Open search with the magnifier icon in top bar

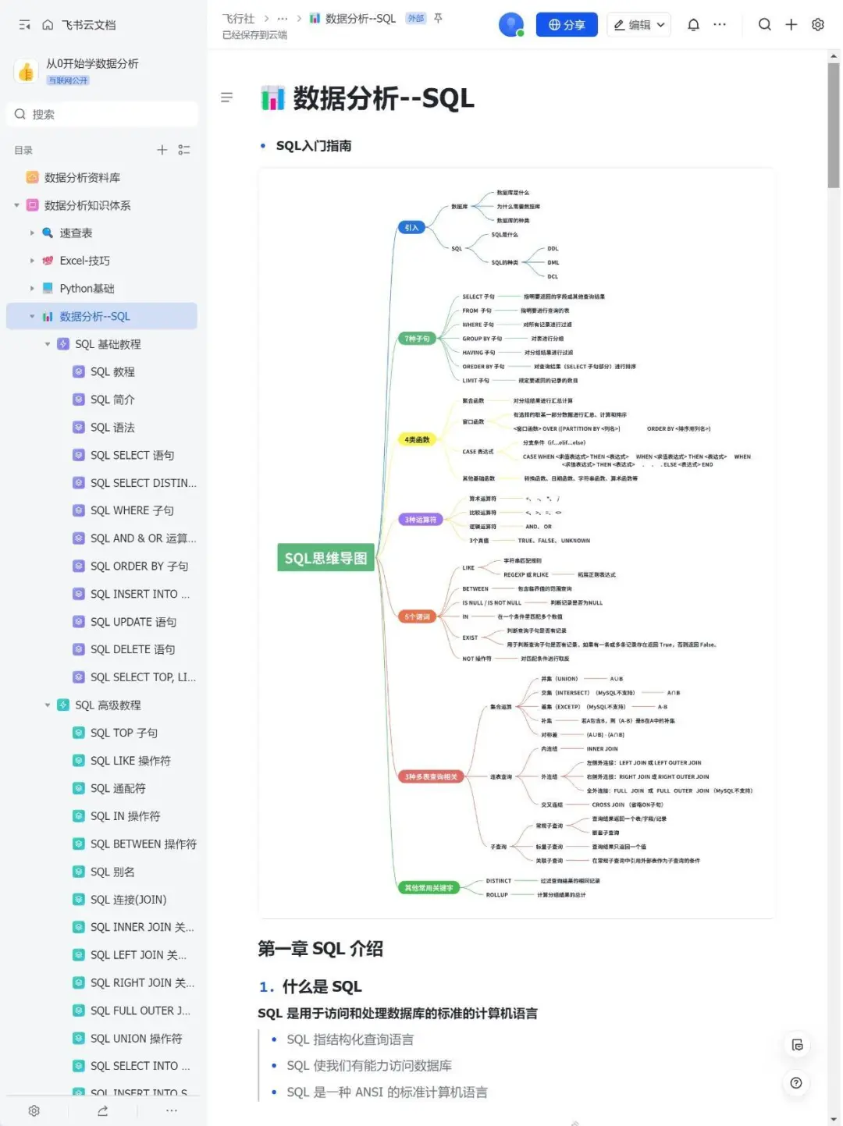coord(765,24)
